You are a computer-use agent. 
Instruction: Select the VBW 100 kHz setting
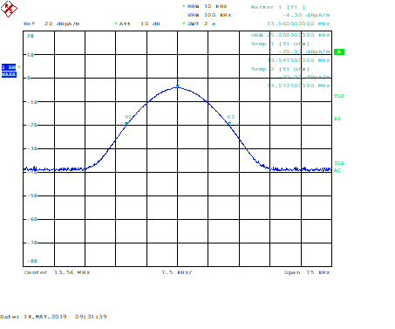click(x=209, y=15)
